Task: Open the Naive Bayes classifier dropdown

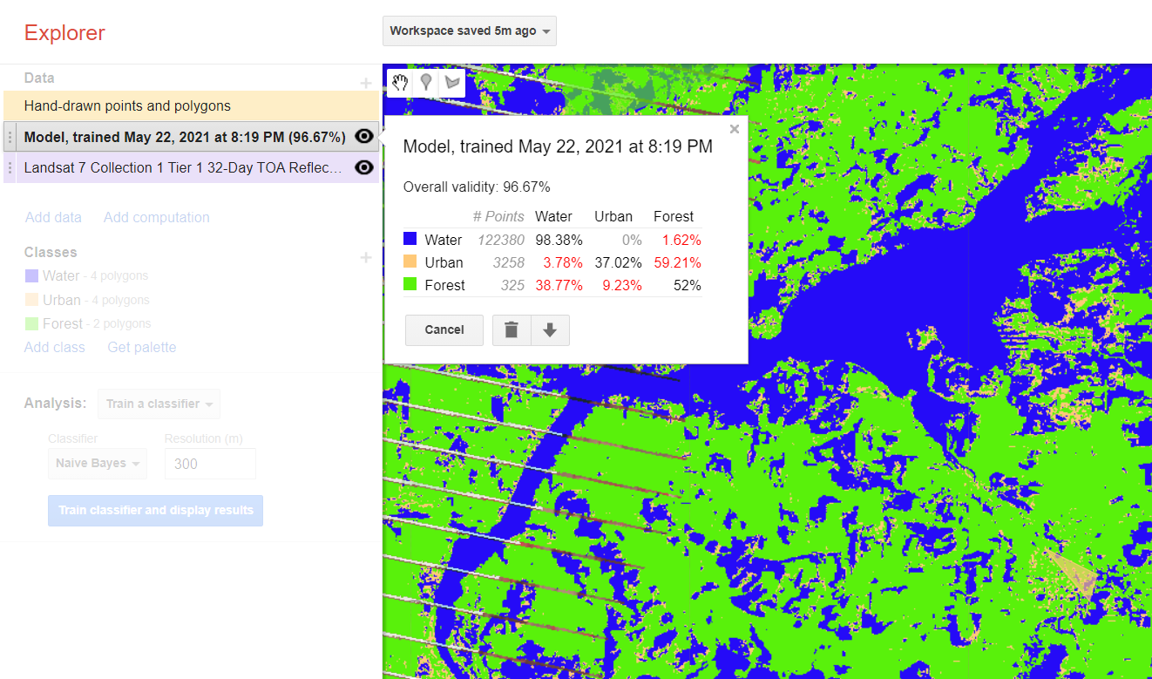Action: point(97,463)
